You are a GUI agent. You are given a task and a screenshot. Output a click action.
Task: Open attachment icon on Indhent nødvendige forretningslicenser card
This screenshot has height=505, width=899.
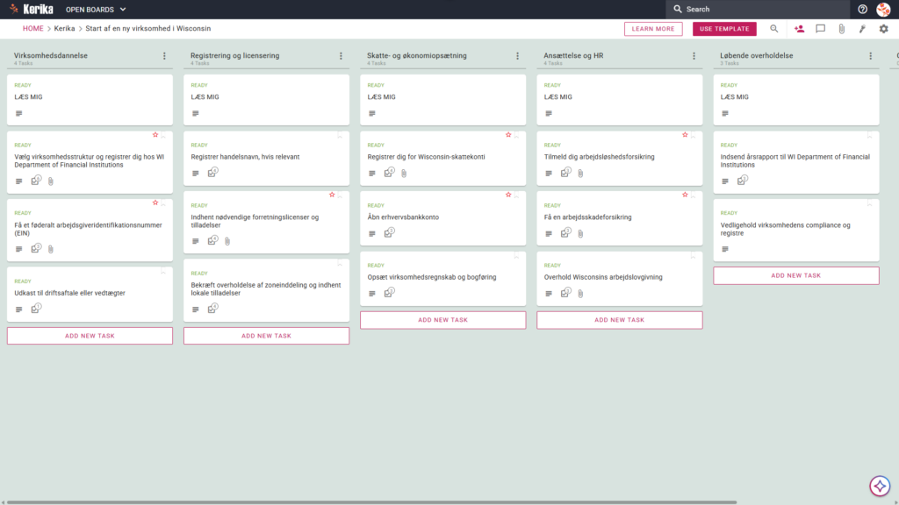click(227, 242)
